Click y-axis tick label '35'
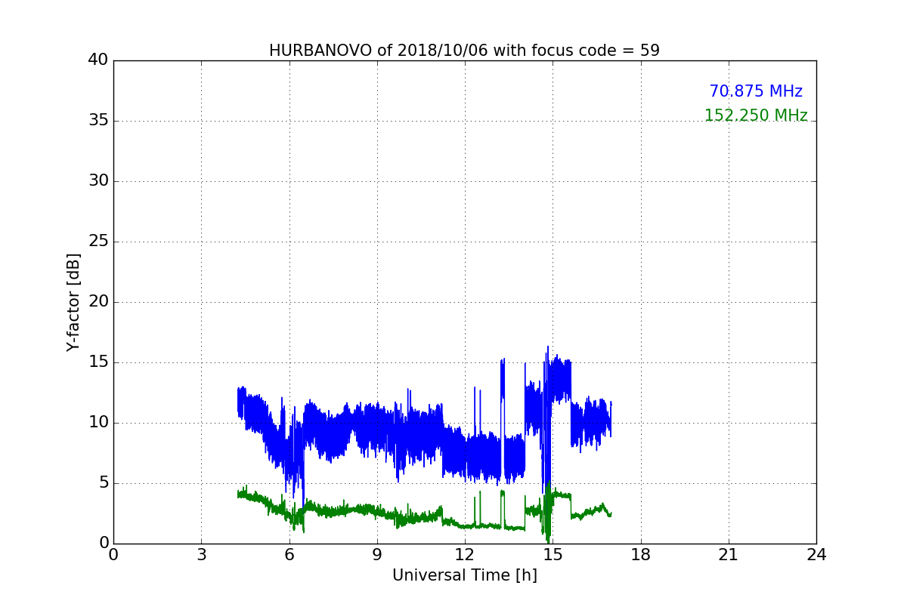The image size is (907, 604). click(98, 121)
